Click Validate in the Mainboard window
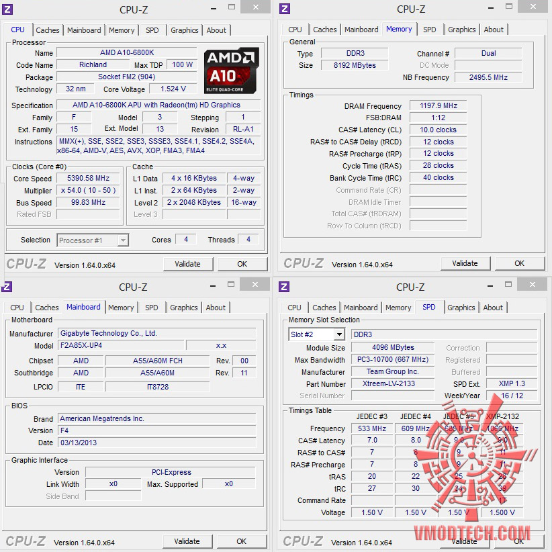The image size is (552, 552). point(187,541)
